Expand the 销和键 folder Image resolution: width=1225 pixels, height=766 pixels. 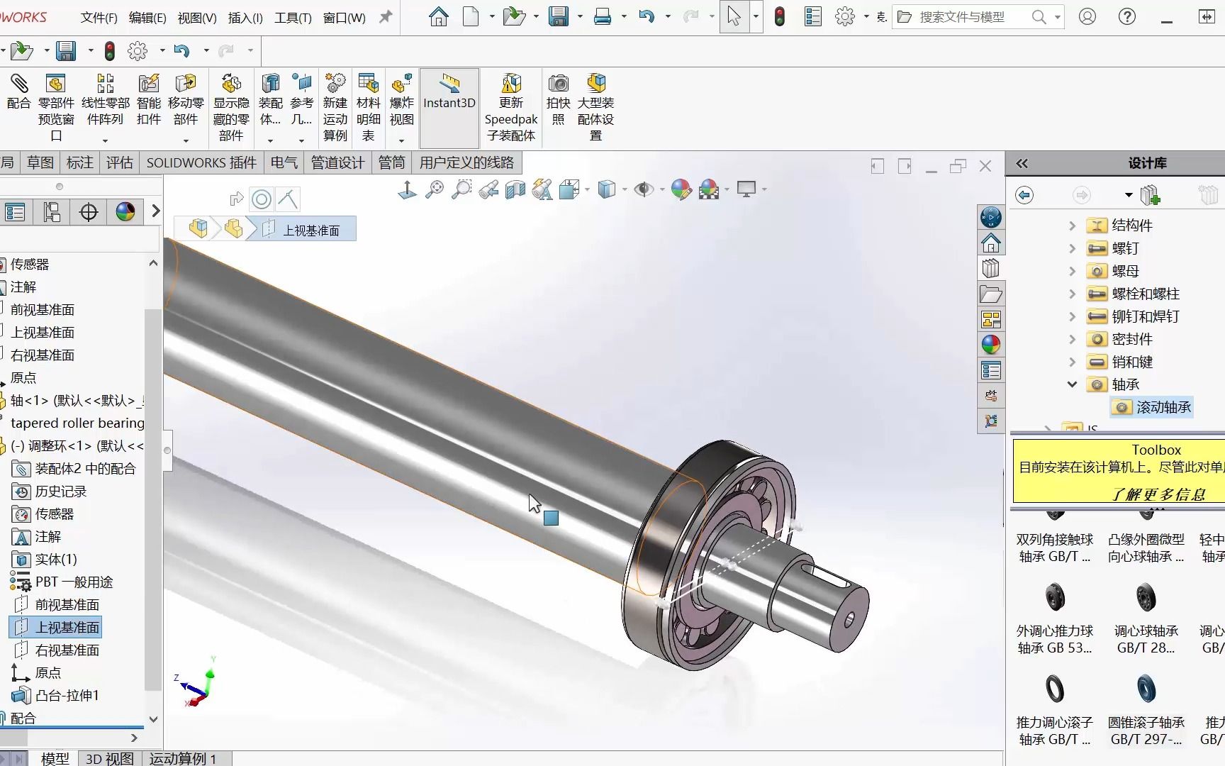point(1073,362)
